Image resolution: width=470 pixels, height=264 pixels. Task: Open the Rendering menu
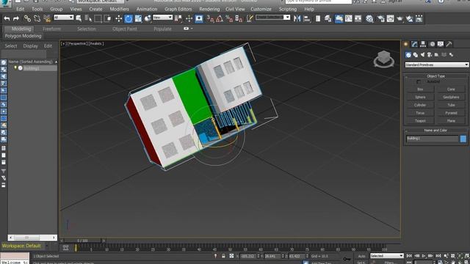pos(209,10)
